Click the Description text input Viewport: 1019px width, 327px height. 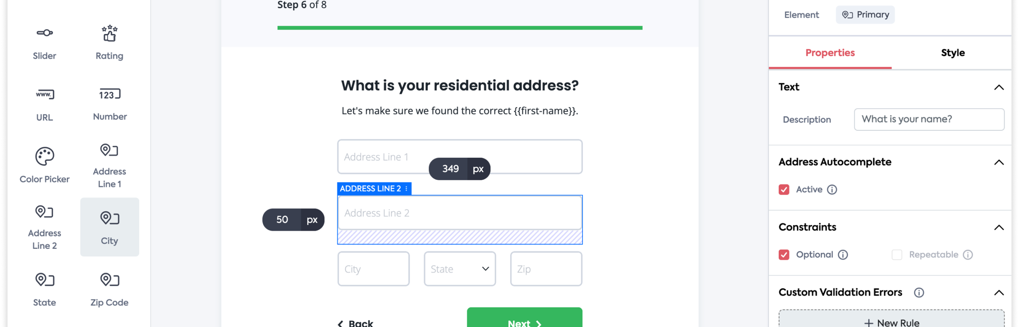point(929,119)
